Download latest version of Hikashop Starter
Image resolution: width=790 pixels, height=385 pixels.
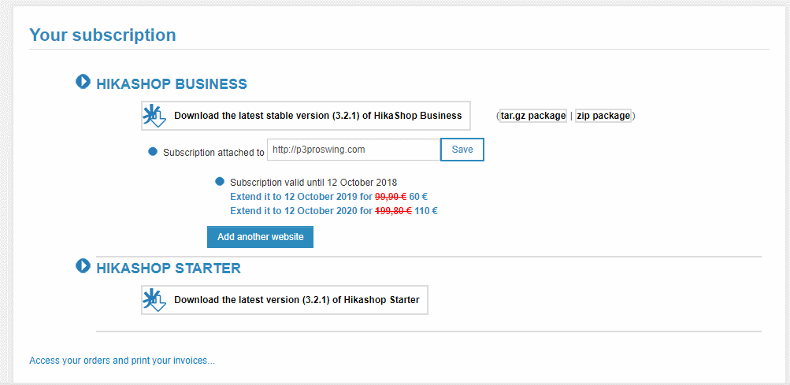tap(296, 300)
